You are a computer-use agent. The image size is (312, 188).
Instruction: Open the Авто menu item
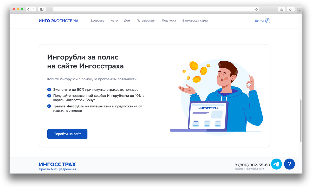pyautogui.click(x=114, y=21)
